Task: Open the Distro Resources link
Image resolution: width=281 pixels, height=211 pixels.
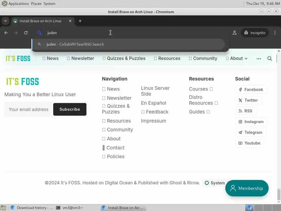Action: 203,100
